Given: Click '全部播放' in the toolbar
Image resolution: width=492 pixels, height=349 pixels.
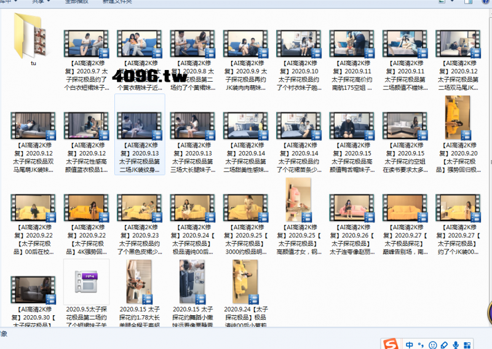Looking at the screenshot, I should (77, 2).
